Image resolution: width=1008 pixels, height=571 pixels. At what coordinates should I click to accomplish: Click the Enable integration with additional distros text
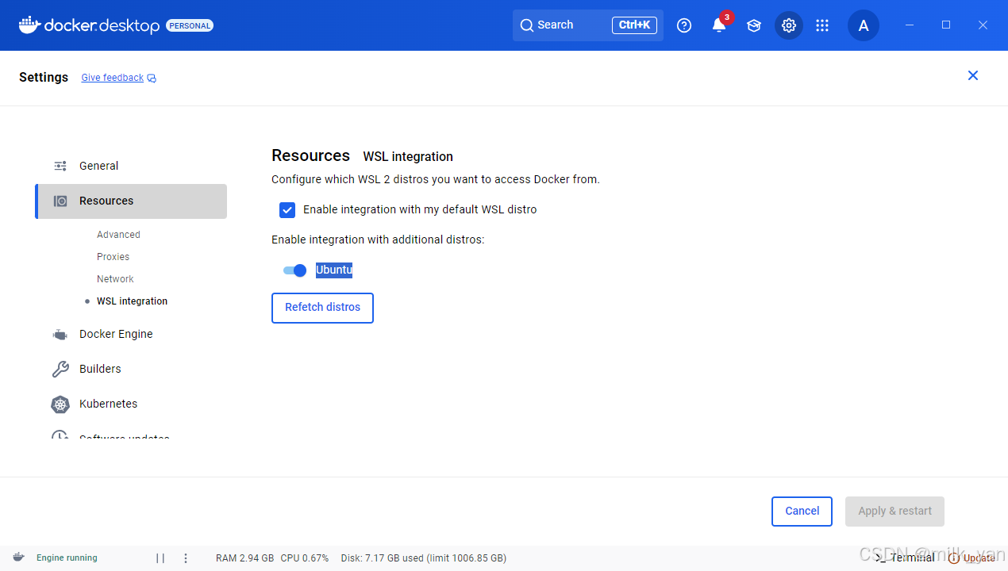click(378, 240)
